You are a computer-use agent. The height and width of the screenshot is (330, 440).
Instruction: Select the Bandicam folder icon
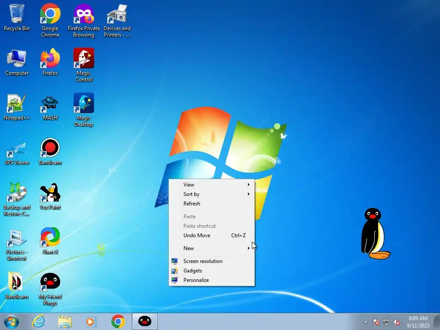[x=17, y=285]
